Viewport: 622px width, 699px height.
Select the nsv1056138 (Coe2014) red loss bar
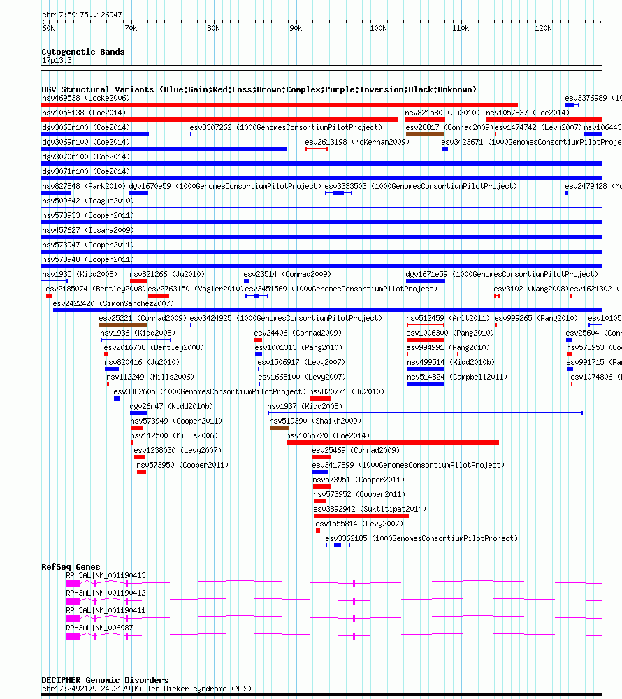(x=219, y=120)
